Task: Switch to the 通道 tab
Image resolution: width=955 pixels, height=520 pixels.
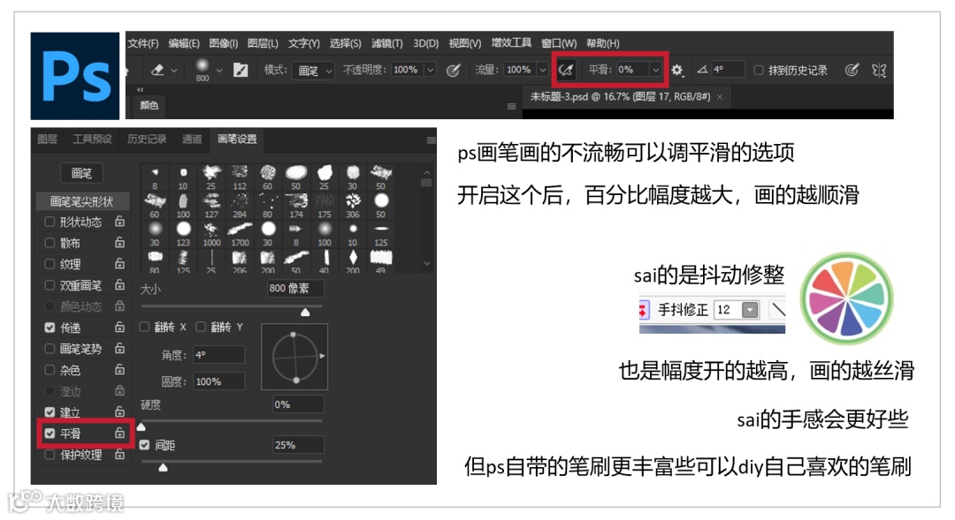Action: pos(192,139)
